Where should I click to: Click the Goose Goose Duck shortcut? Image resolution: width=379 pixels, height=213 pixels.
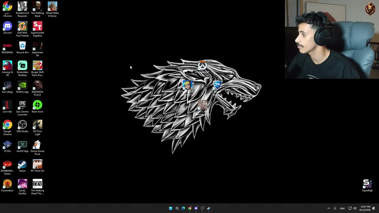(x=37, y=147)
